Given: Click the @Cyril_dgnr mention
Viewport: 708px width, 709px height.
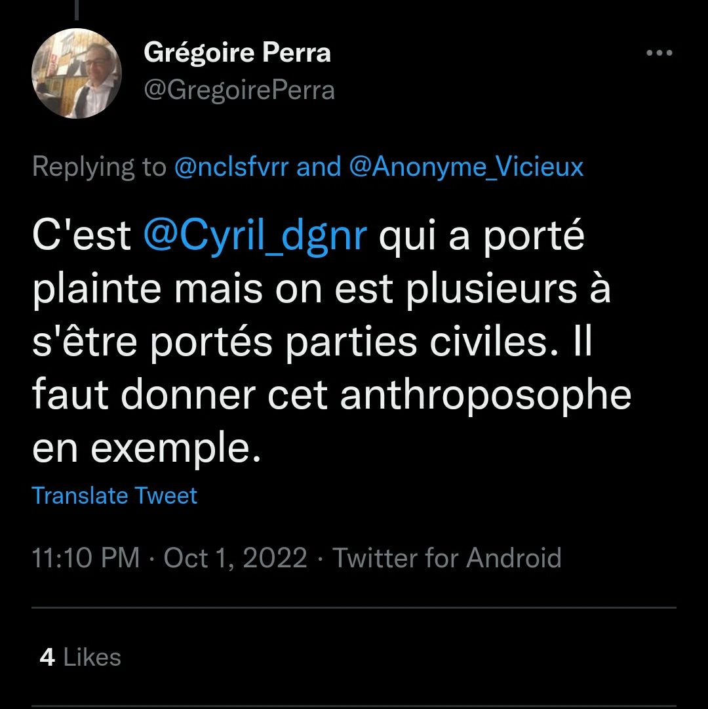Looking at the screenshot, I should point(253,236).
